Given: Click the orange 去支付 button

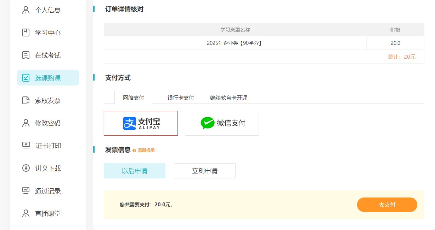Looking at the screenshot, I should click(387, 205).
